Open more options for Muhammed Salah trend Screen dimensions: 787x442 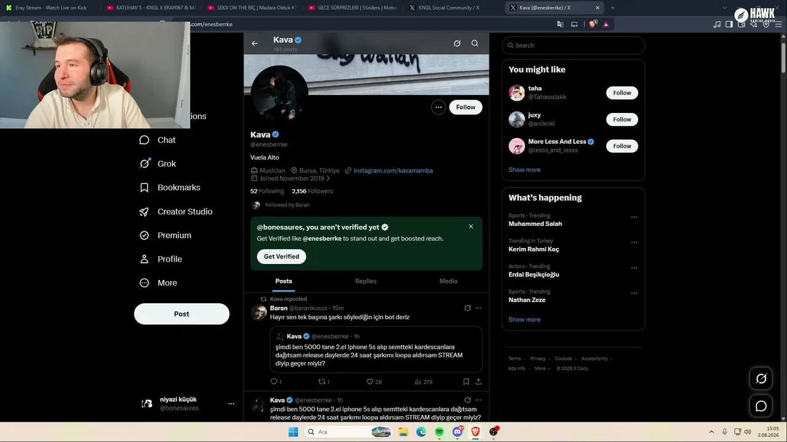coord(634,217)
